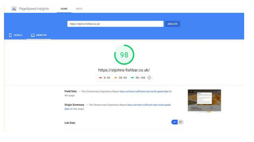Click the orange 50-89 legend entry
Viewport: 254px width, 142px height.
(x=120, y=78)
